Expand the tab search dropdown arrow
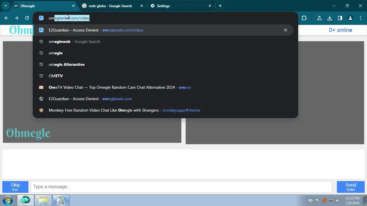367x206 pixels. (6, 6)
